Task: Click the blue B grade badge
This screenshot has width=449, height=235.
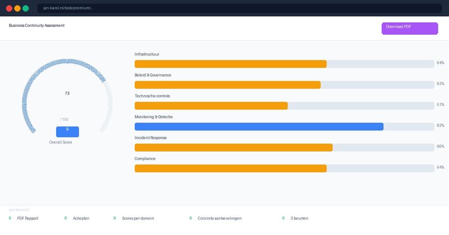Action: pyautogui.click(x=67, y=131)
